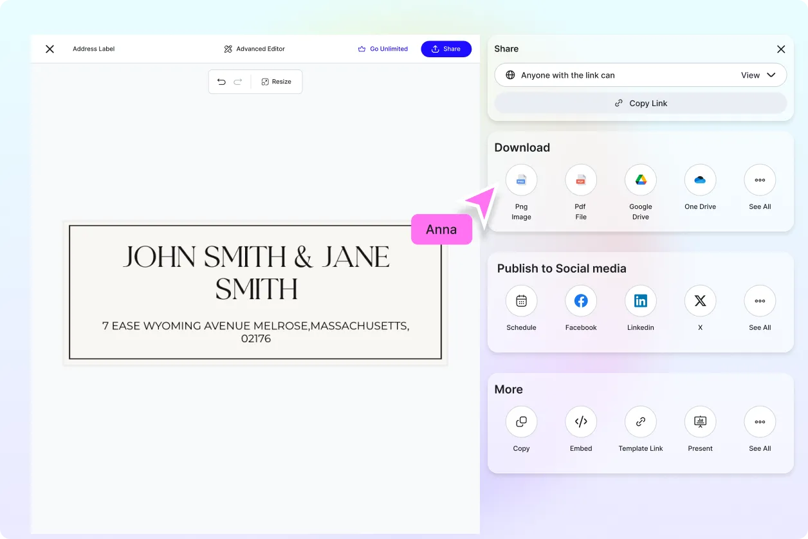The width and height of the screenshot is (808, 539).
Task: Open the link permission View dropdown
Action: (759, 75)
